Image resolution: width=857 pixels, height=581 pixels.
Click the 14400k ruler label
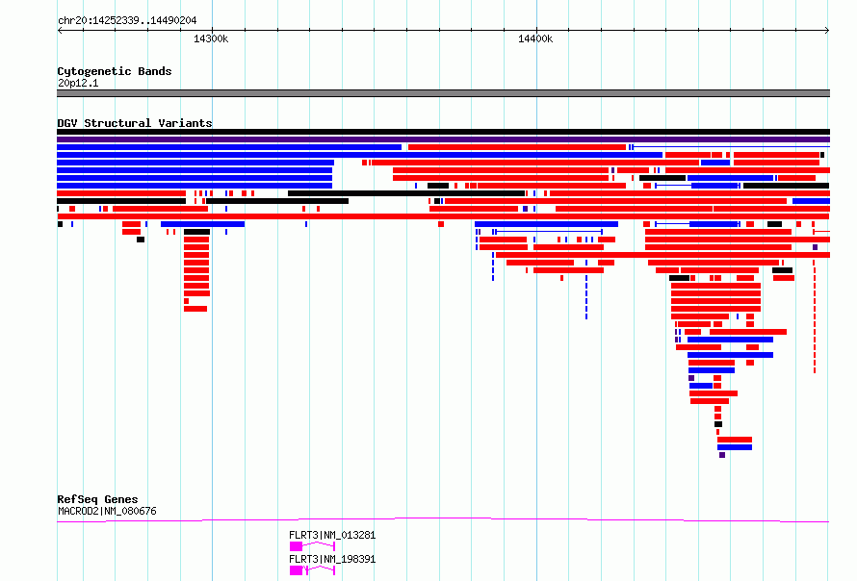tap(535, 38)
